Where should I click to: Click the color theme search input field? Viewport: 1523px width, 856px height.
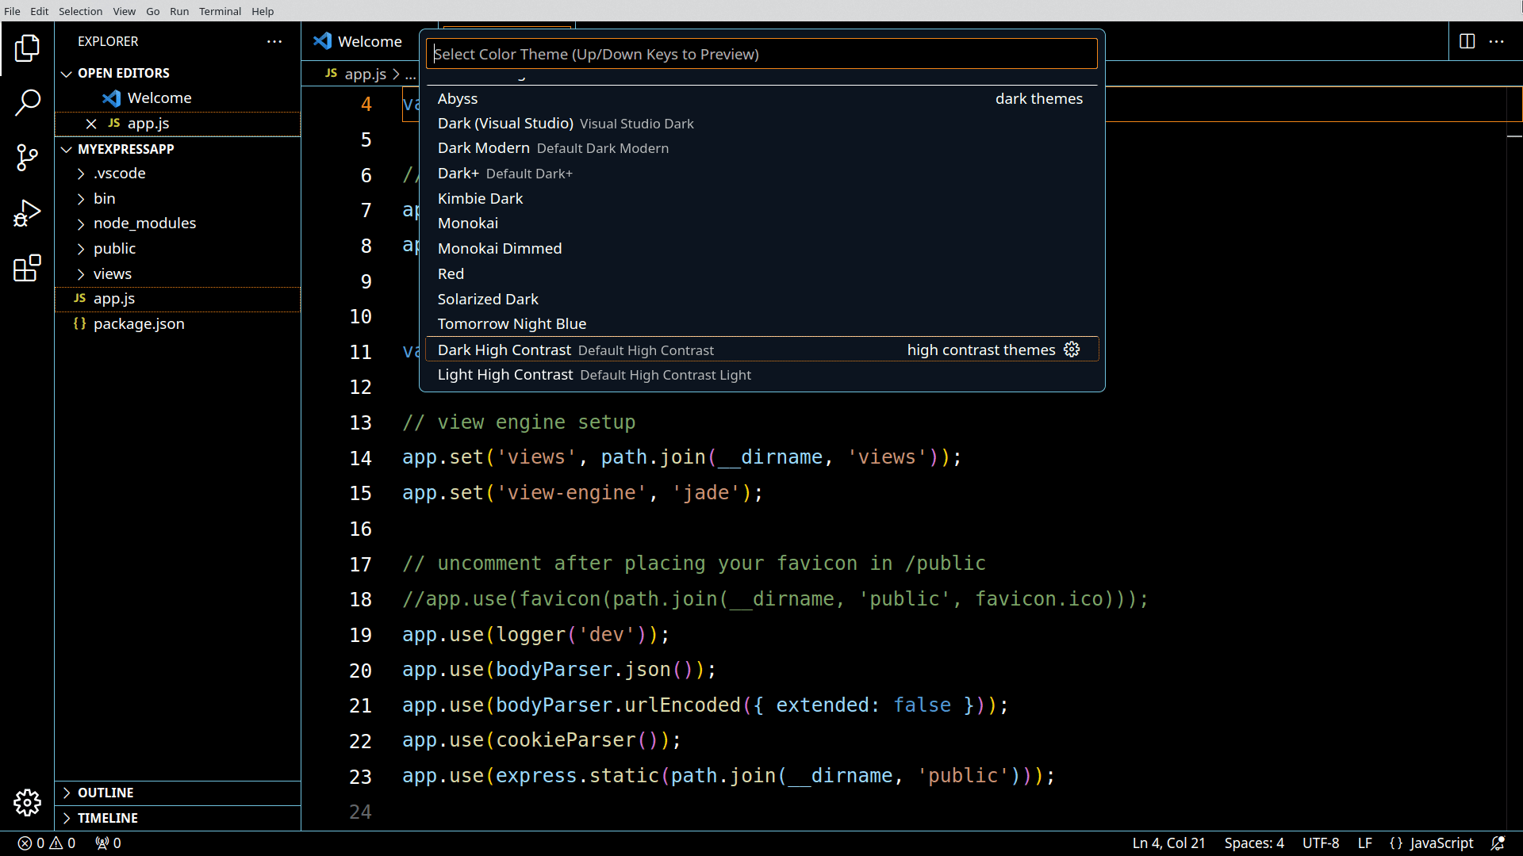coord(761,53)
